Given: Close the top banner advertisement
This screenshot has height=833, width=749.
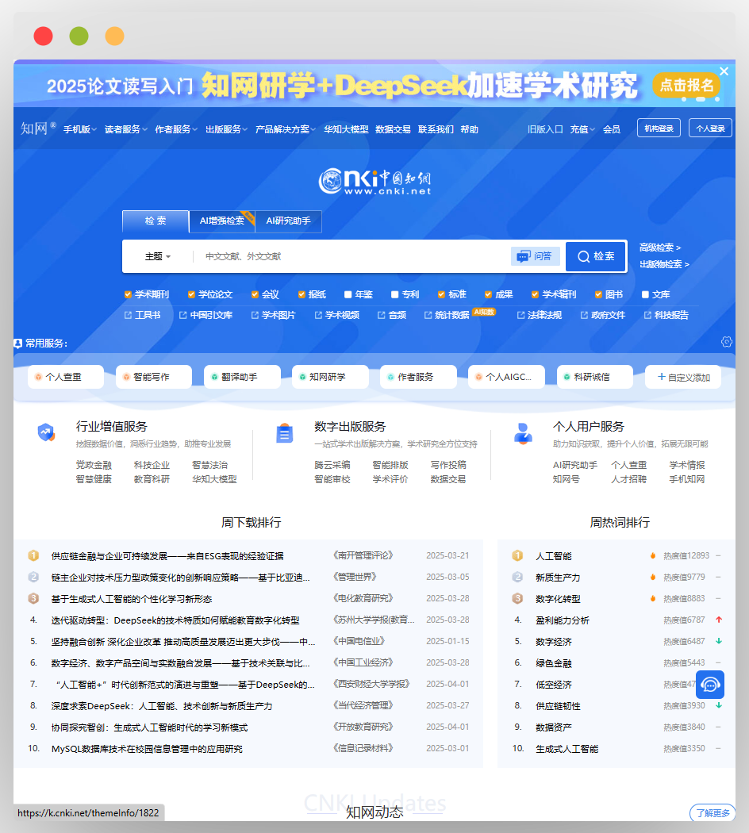Looking at the screenshot, I should pyautogui.click(x=724, y=71).
